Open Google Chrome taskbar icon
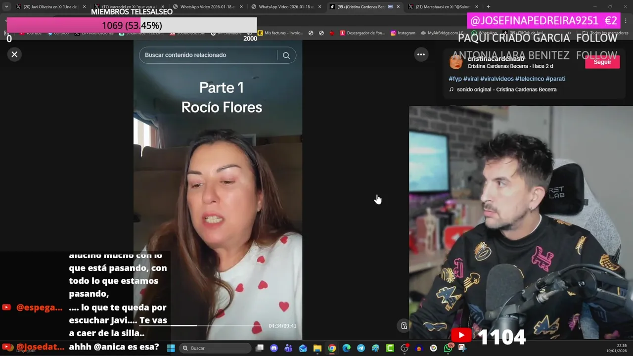The image size is (633, 356). click(332, 348)
